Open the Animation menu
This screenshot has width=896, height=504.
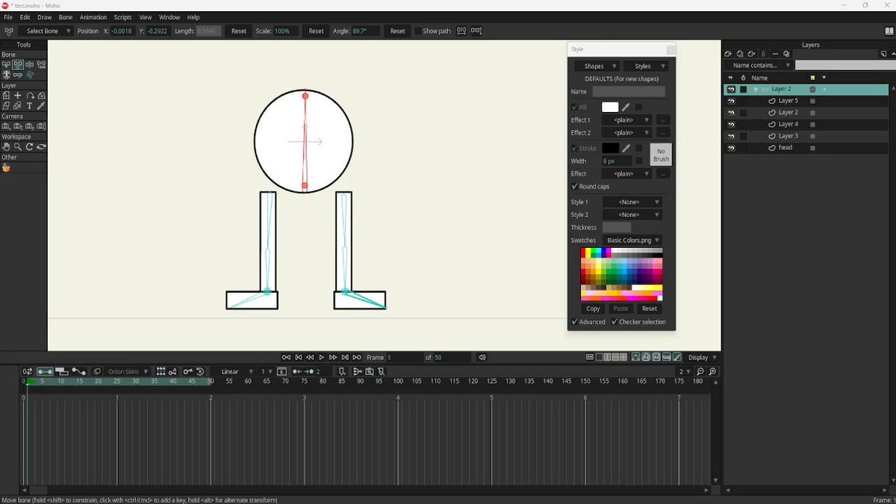click(93, 17)
